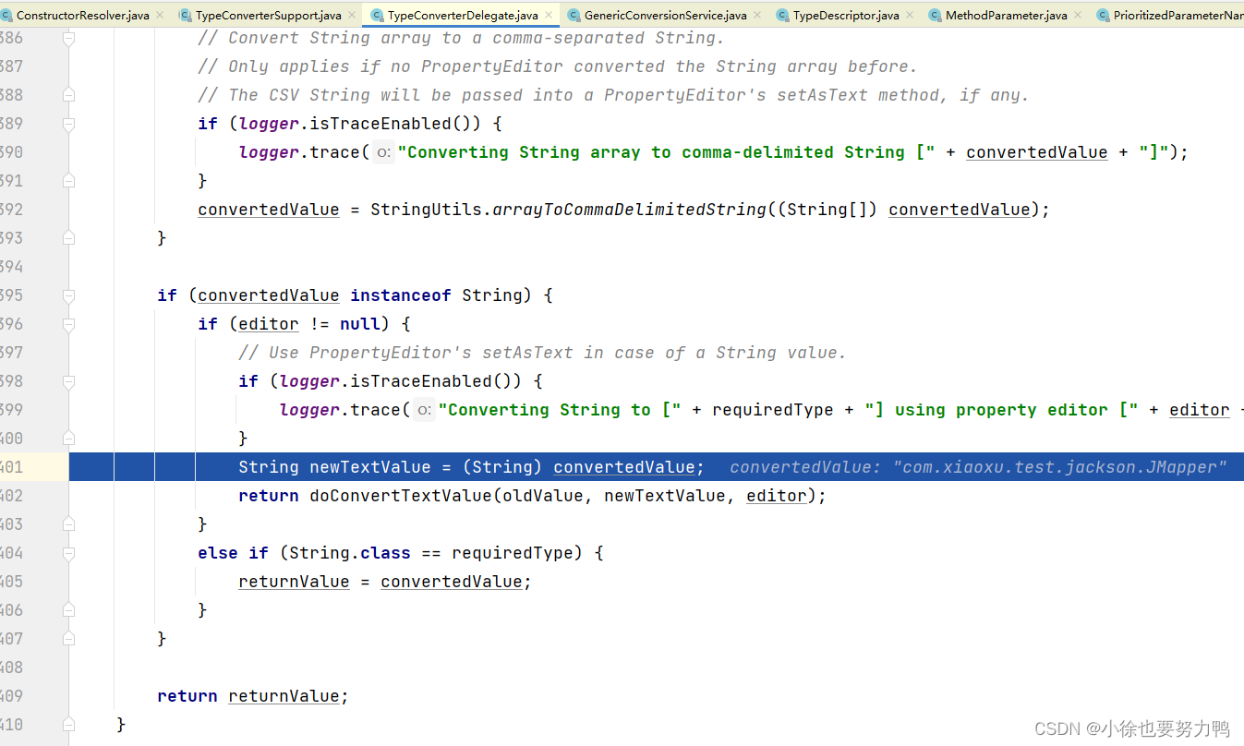Viewport: 1244px width, 746px height.
Task: Click fold end marker at line 391 brace
Action: (68, 181)
